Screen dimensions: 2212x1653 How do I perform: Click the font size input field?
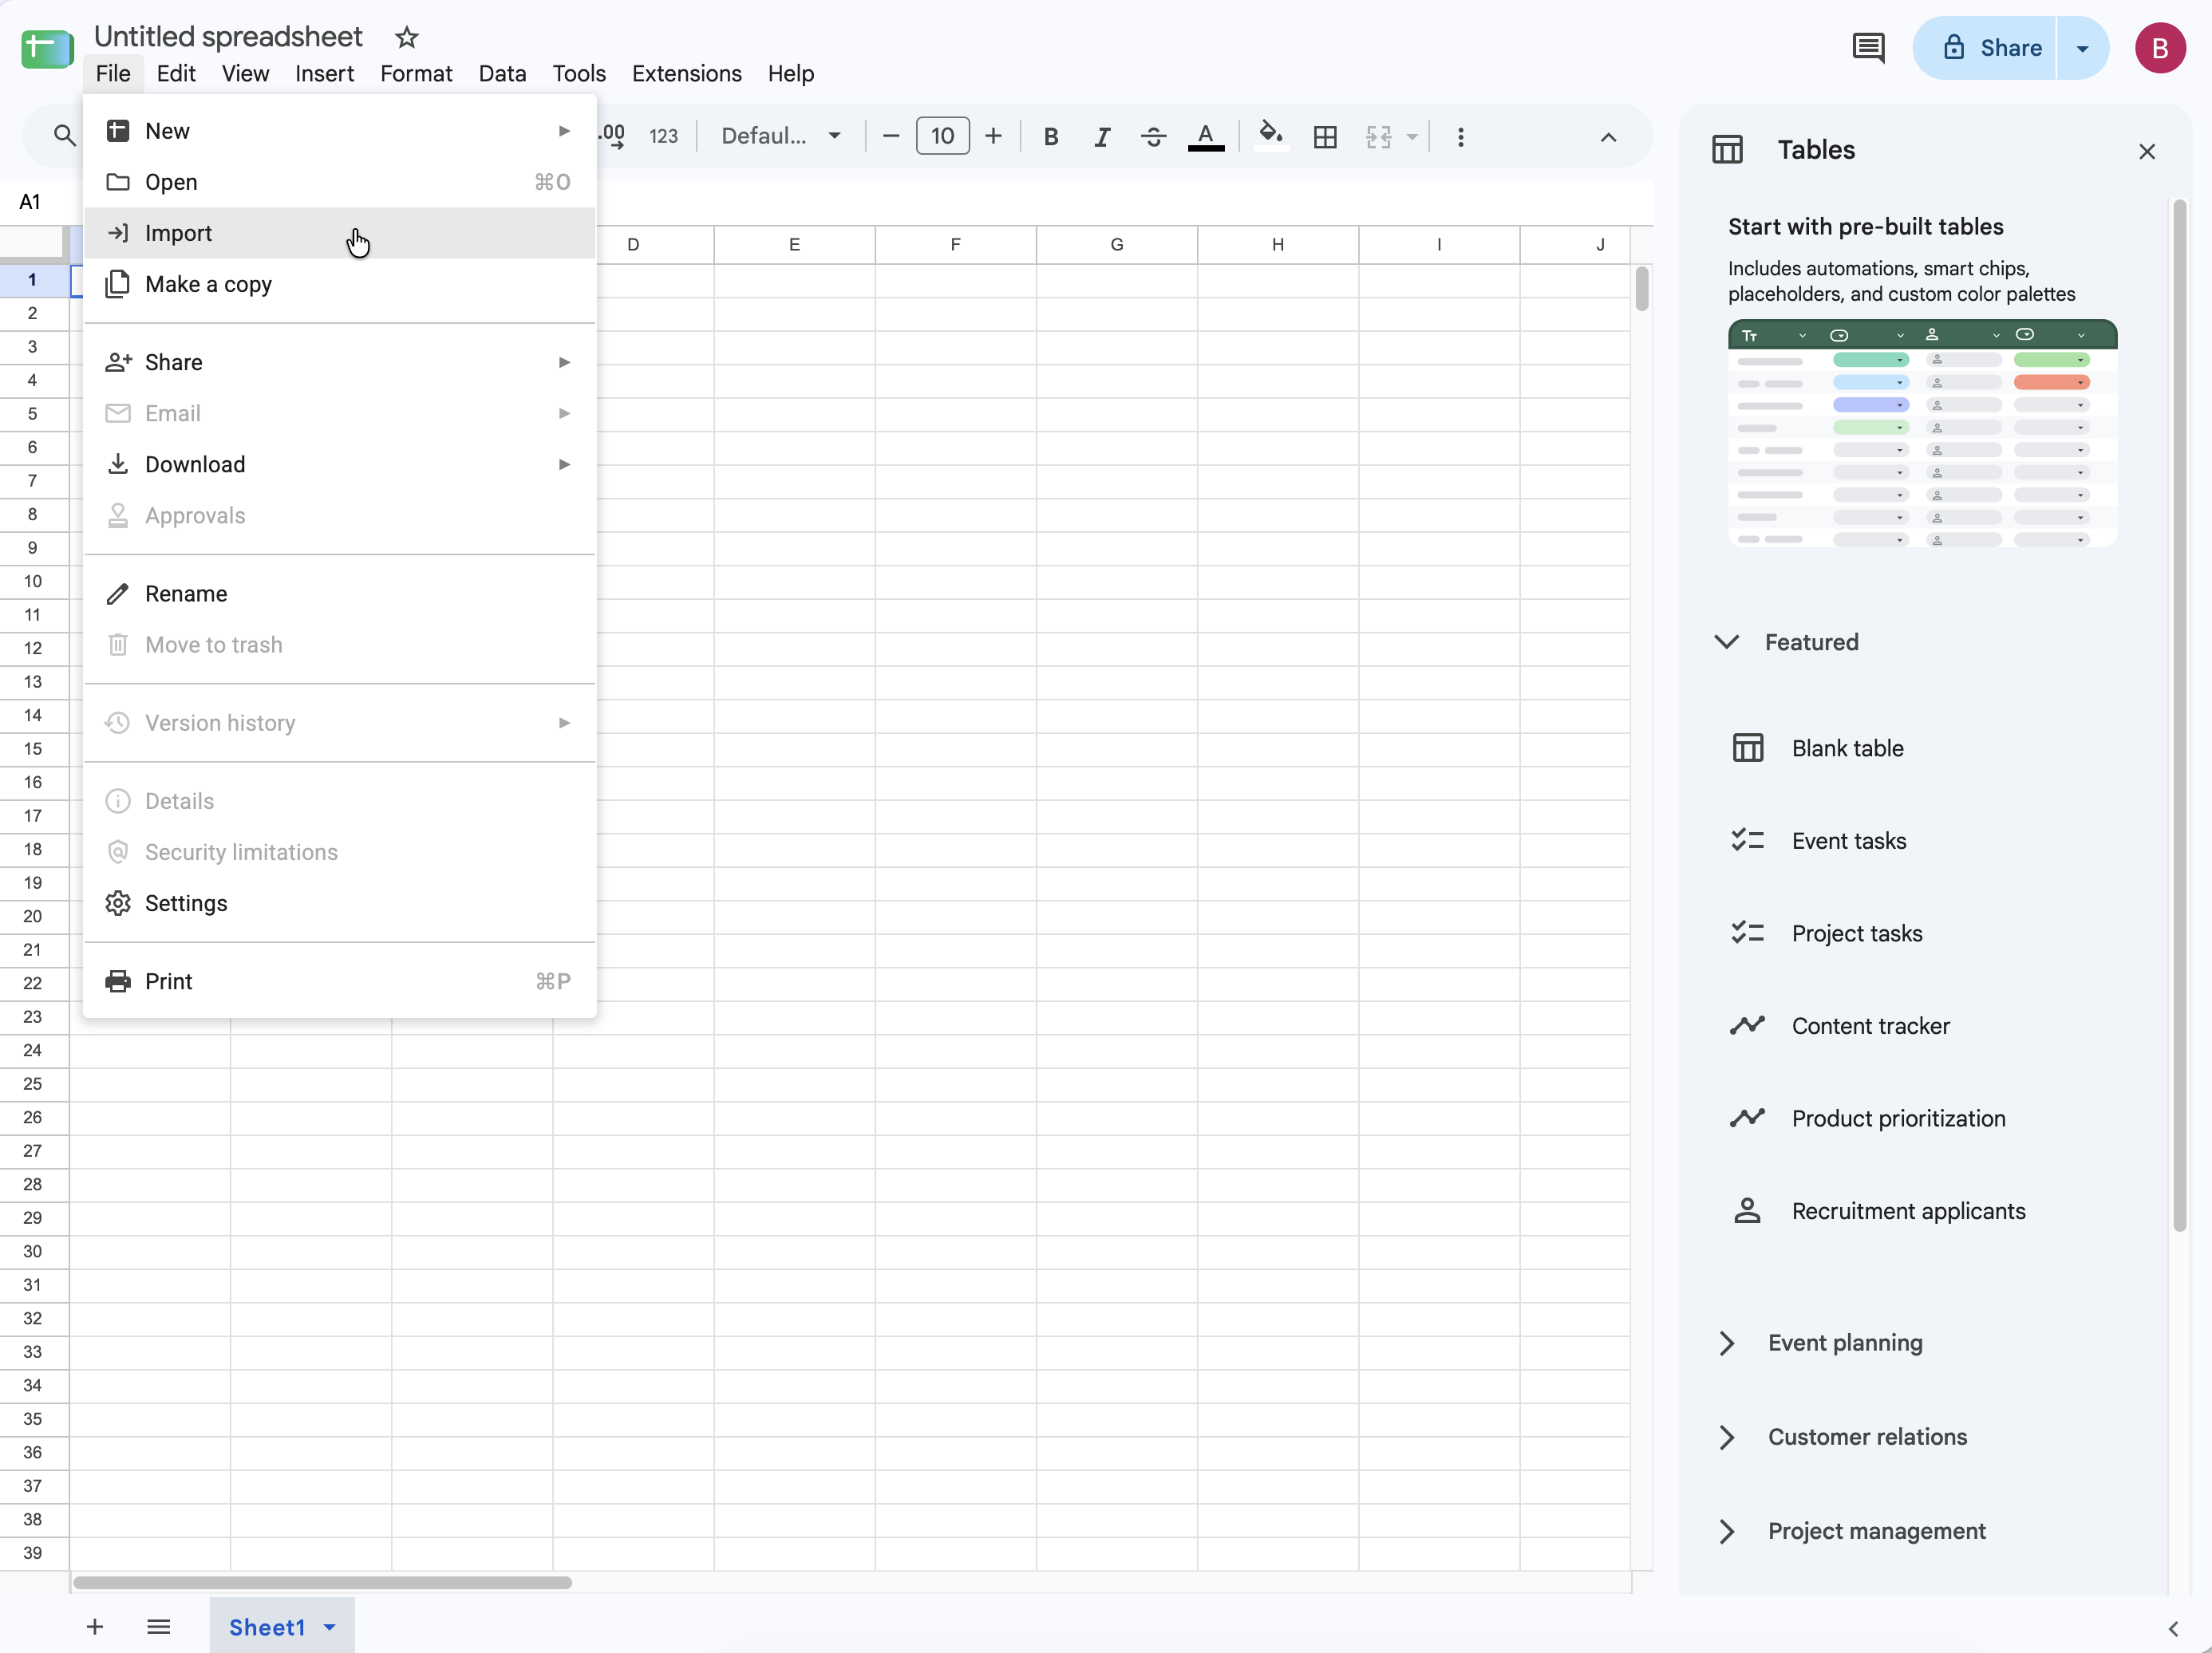[942, 136]
